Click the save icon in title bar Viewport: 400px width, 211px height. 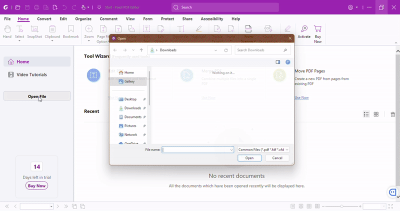27,7
